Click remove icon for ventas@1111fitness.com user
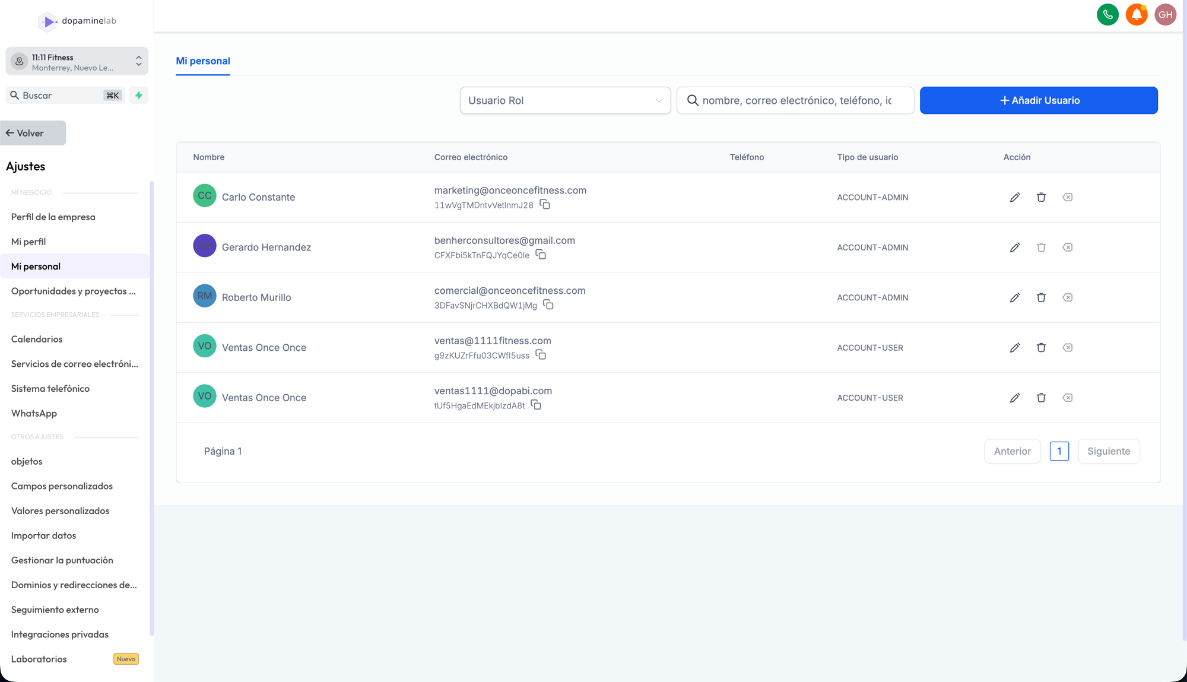The image size is (1187, 682). tap(1067, 348)
